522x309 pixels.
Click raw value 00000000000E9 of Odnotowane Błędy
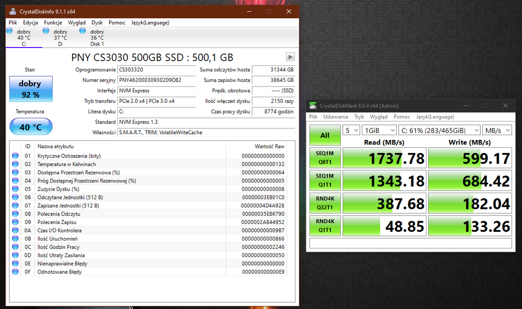click(x=263, y=272)
